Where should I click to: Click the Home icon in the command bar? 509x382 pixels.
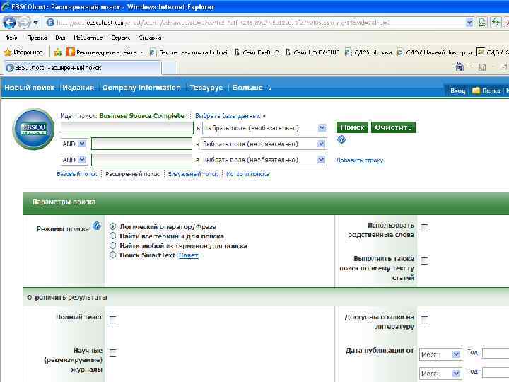(x=460, y=66)
